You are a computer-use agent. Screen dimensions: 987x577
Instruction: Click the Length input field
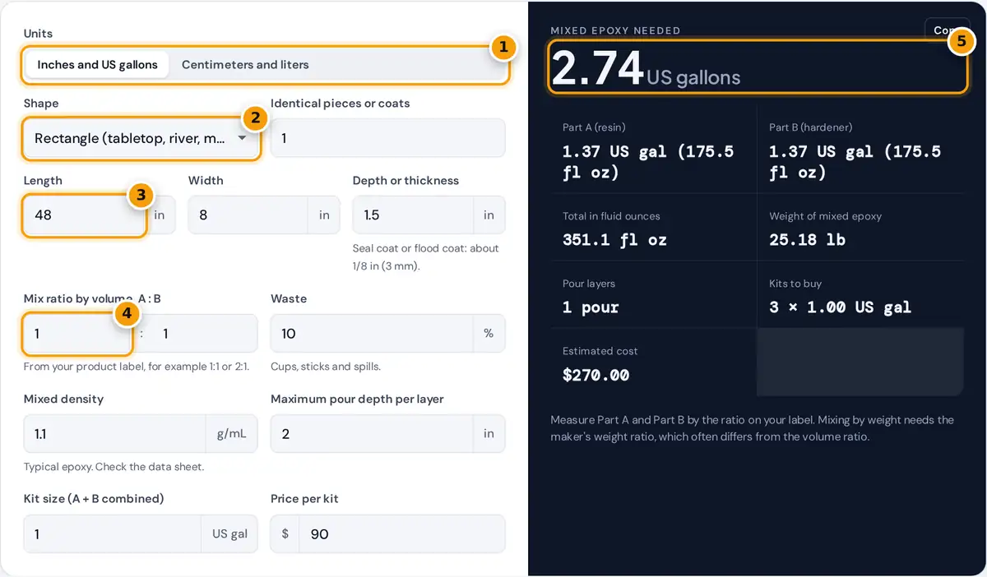84,215
